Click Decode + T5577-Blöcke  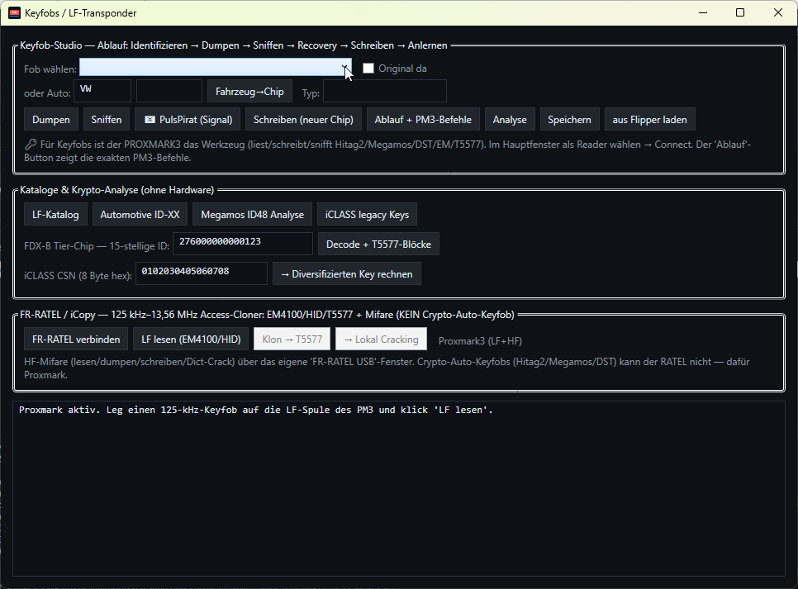tap(378, 245)
